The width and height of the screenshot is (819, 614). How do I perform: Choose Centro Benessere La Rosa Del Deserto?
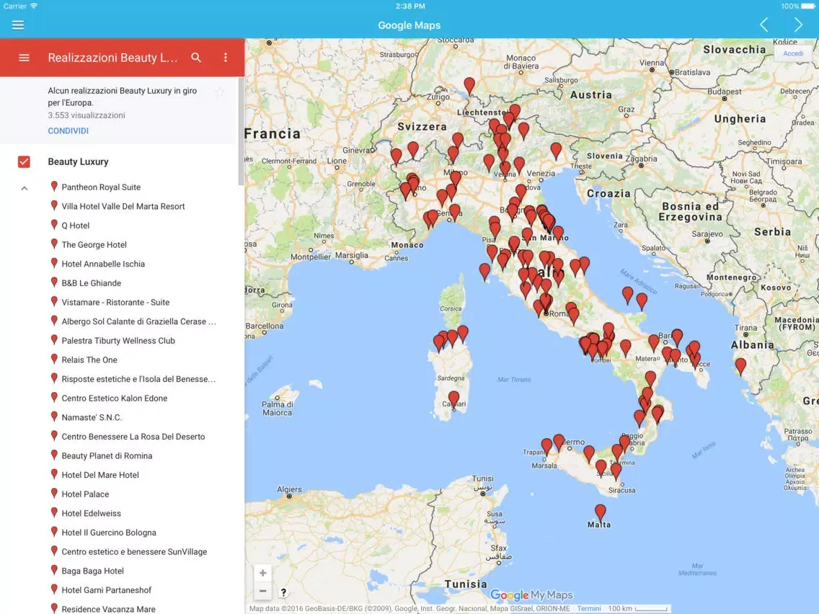coord(133,437)
